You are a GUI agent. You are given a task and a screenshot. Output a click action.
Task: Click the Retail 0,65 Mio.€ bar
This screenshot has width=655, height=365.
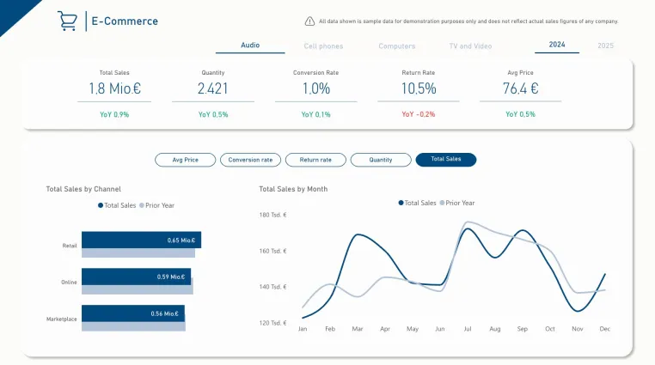click(141, 240)
